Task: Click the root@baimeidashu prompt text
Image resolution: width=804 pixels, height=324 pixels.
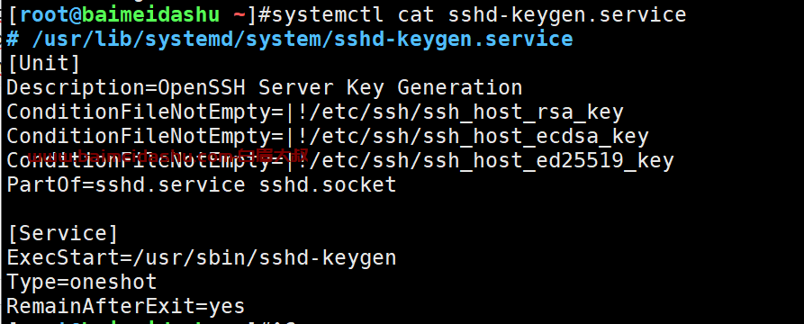Action: 121,15
